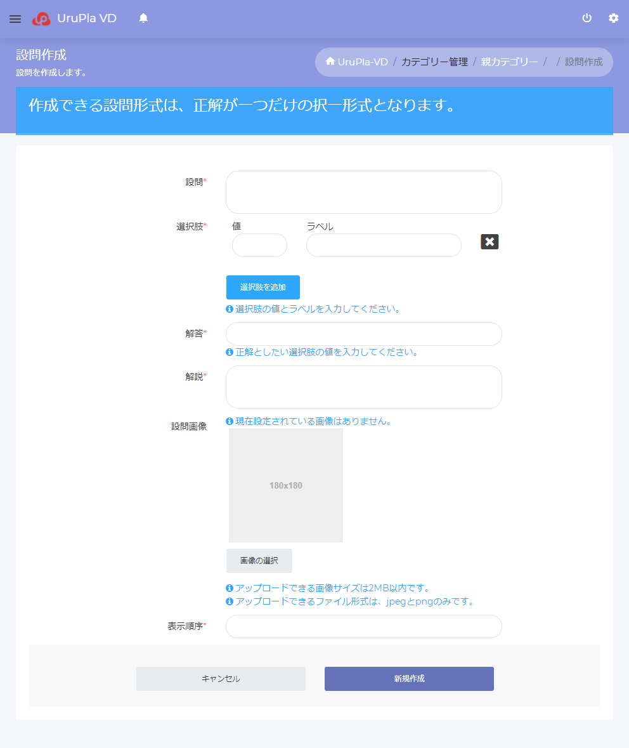
Task: Click the キャンセル button
Action: pos(221,679)
